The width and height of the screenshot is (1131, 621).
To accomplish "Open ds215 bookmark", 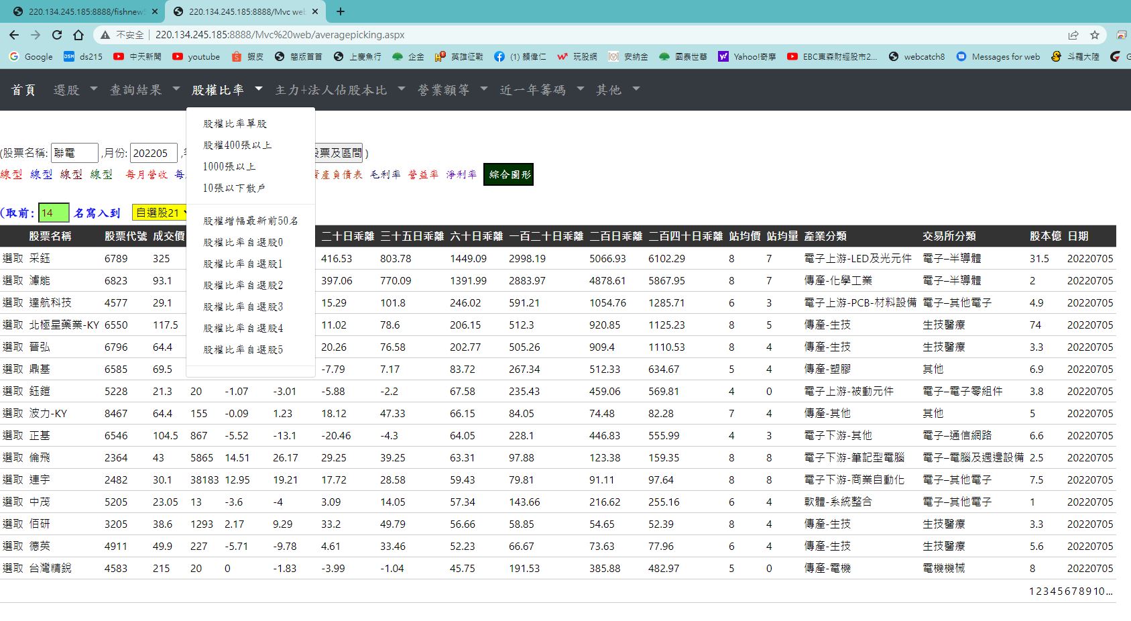I will tap(83, 57).
